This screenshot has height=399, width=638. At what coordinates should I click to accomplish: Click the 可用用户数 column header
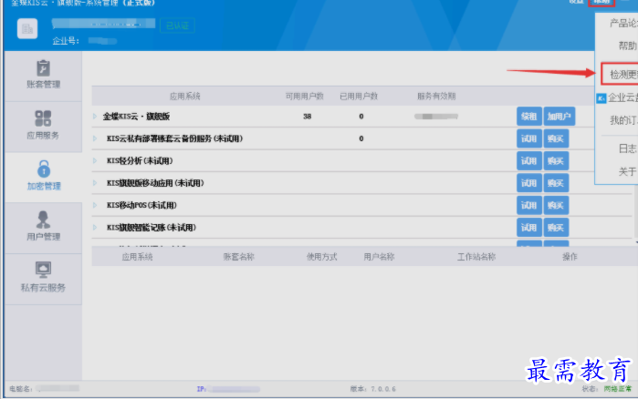(x=304, y=97)
